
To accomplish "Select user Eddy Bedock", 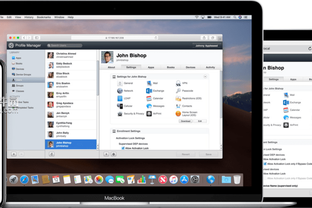I will click(71, 65).
